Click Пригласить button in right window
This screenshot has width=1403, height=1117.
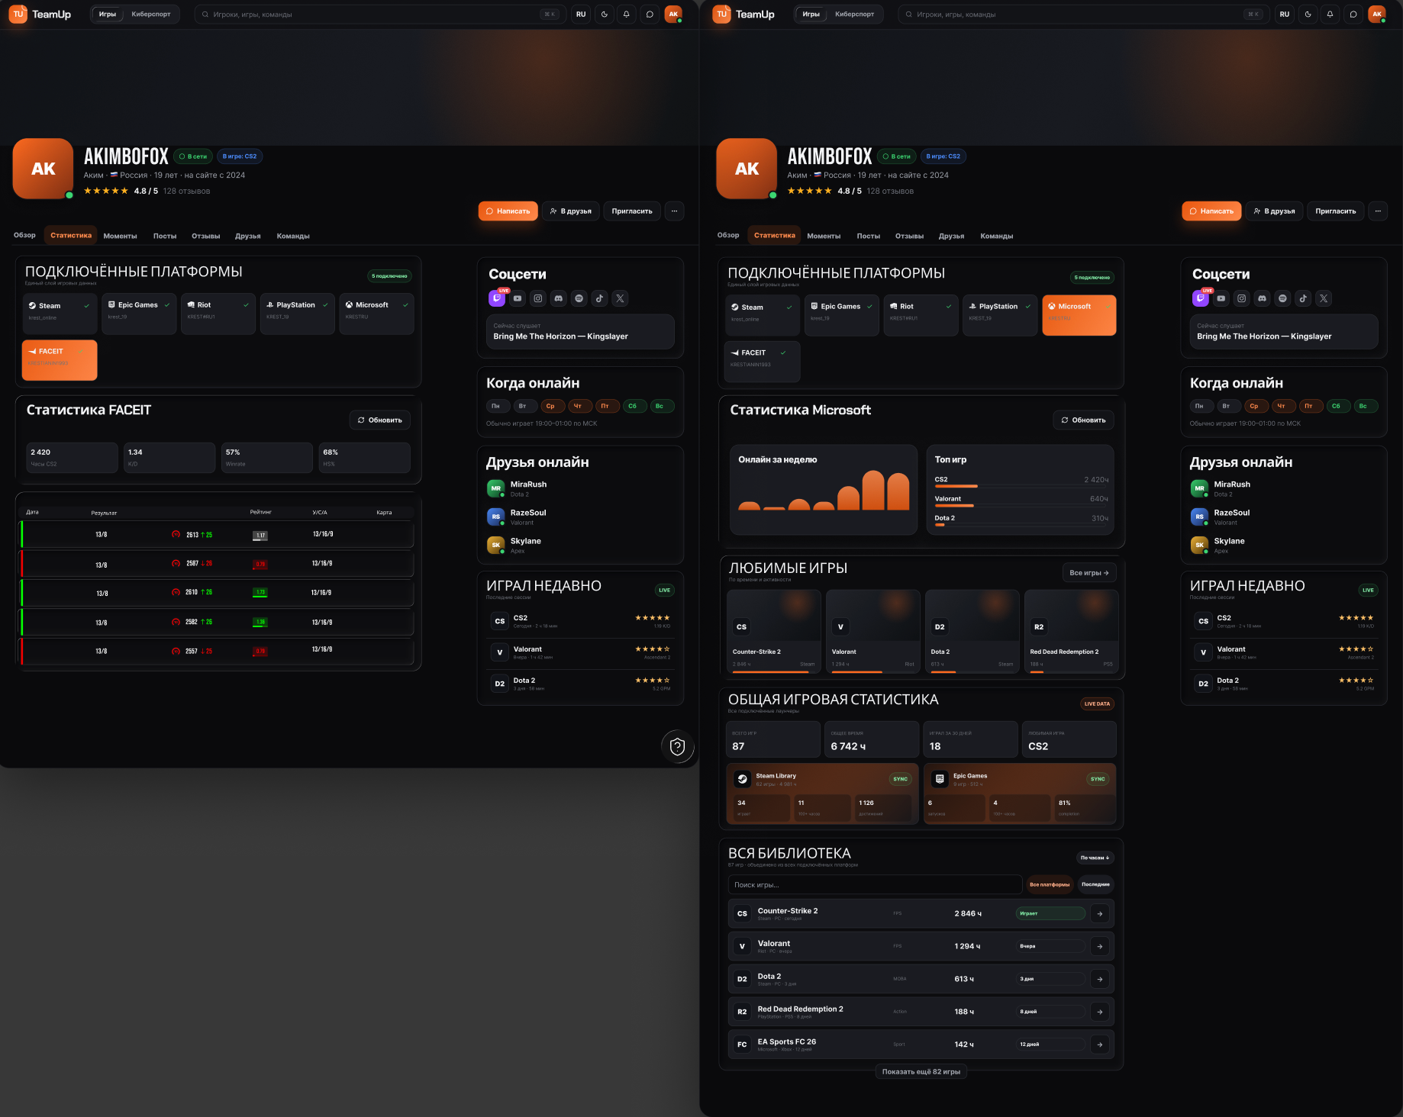tap(1336, 211)
